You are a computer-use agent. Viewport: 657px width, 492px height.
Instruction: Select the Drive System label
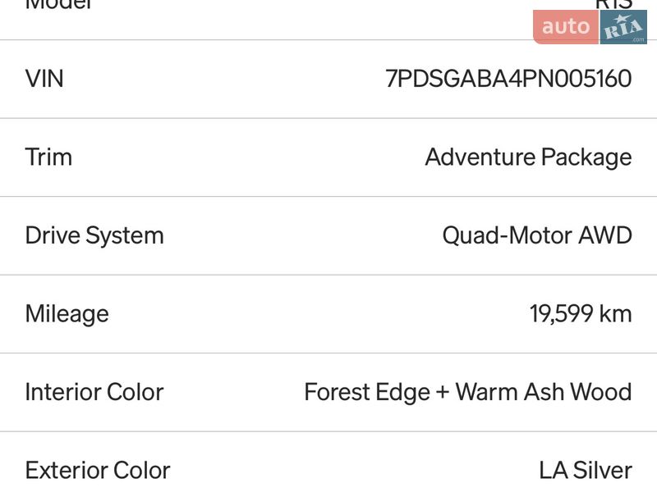point(94,235)
